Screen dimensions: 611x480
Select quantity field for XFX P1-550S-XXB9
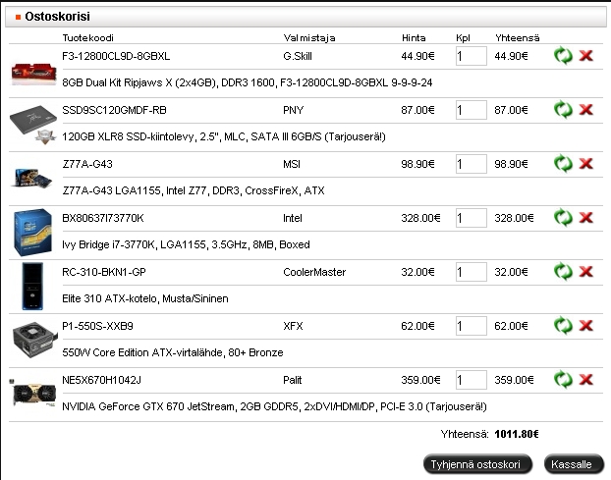pos(472,325)
